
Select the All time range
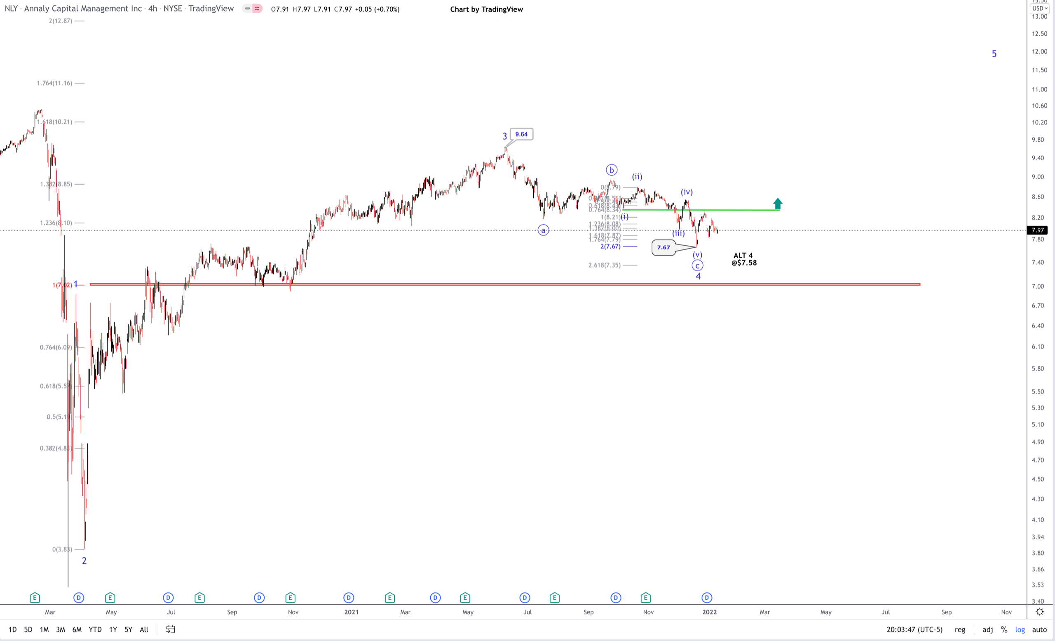coord(144,629)
